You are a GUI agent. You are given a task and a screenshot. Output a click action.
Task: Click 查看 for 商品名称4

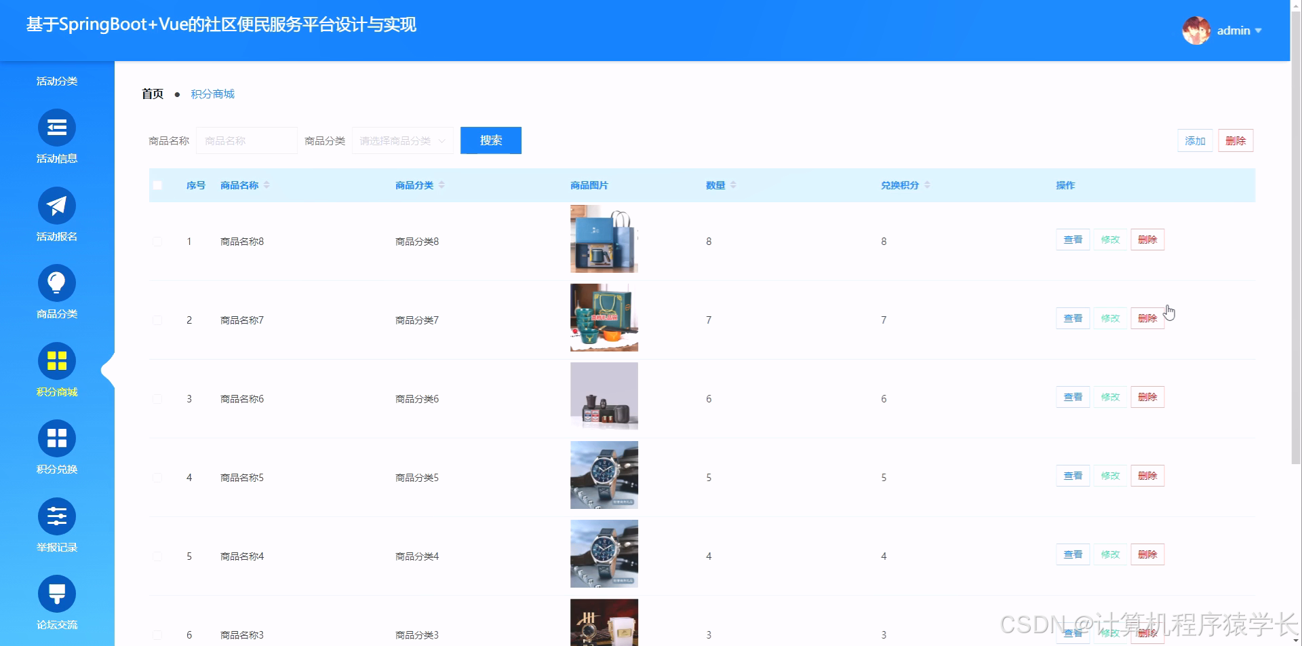click(1073, 554)
